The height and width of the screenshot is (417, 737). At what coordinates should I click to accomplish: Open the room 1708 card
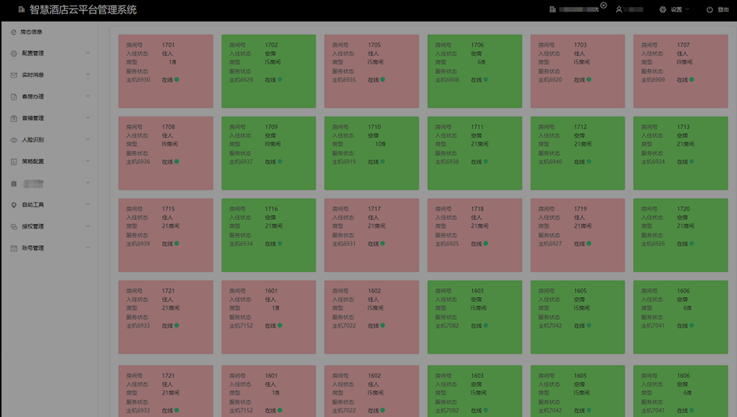point(166,153)
